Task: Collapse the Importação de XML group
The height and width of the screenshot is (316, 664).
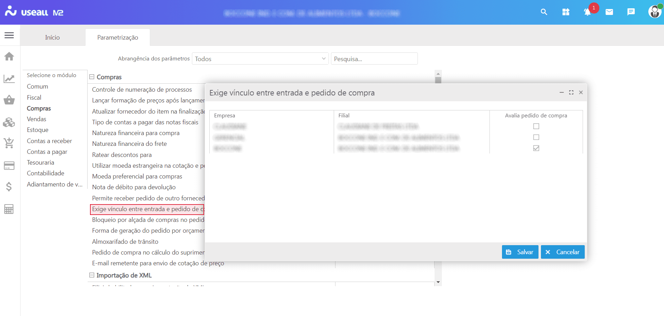Action: coord(92,275)
